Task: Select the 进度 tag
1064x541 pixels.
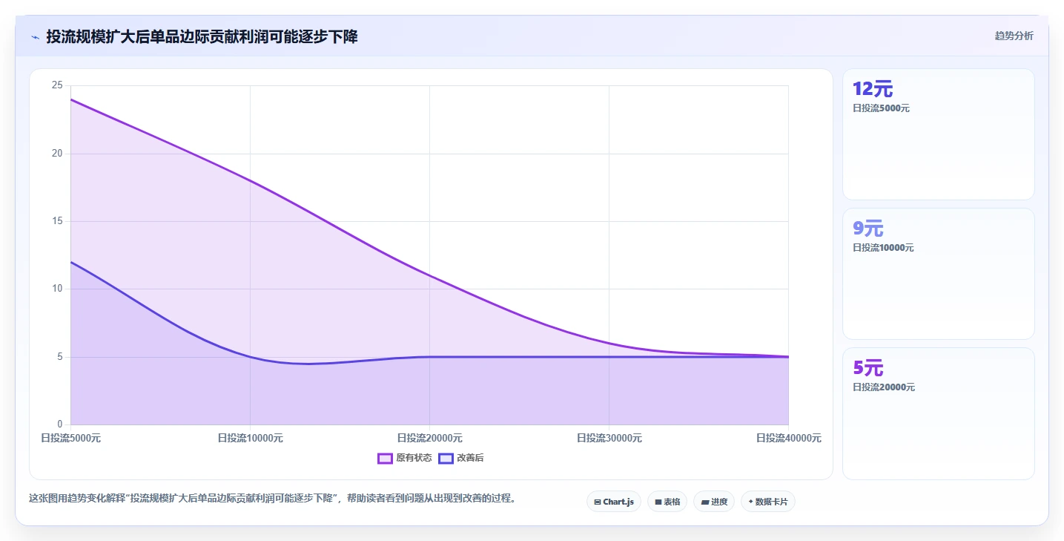Action: [714, 502]
